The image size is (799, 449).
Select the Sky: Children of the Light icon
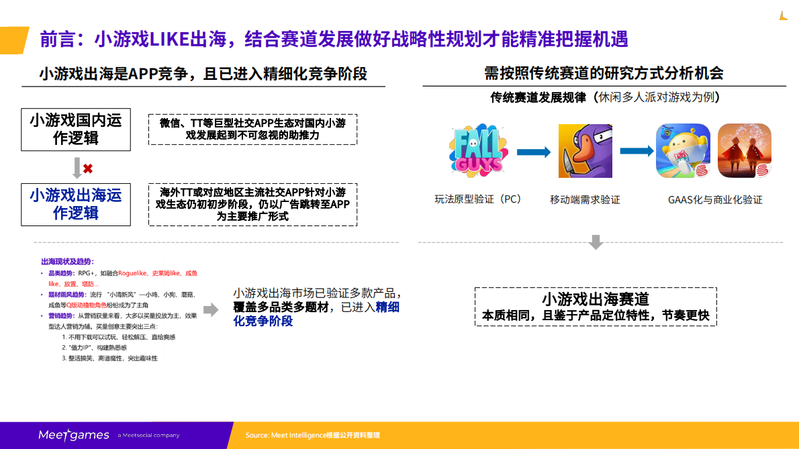coord(744,149)
